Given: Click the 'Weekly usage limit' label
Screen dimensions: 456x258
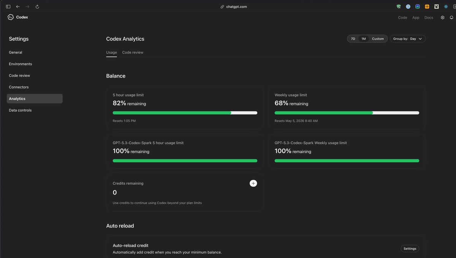Looking at the screenshot, I should tap(291, 95).
